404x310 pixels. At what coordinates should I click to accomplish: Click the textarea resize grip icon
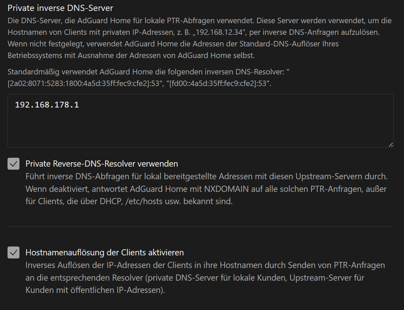click(391, 145)
